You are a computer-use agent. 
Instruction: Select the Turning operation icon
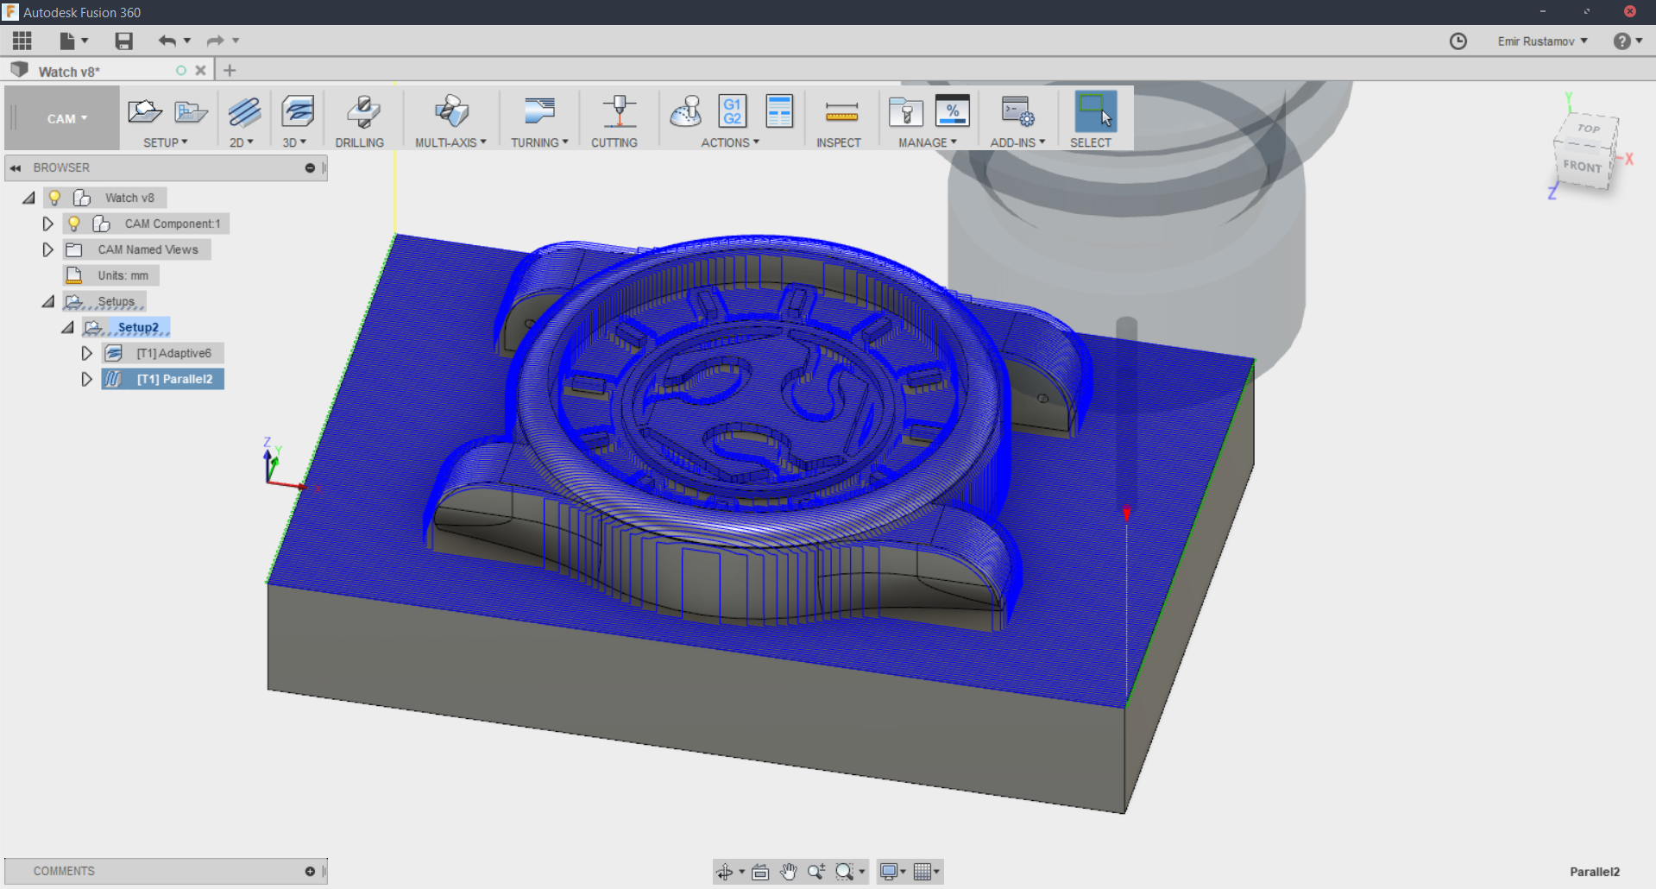tap(539, 111)
